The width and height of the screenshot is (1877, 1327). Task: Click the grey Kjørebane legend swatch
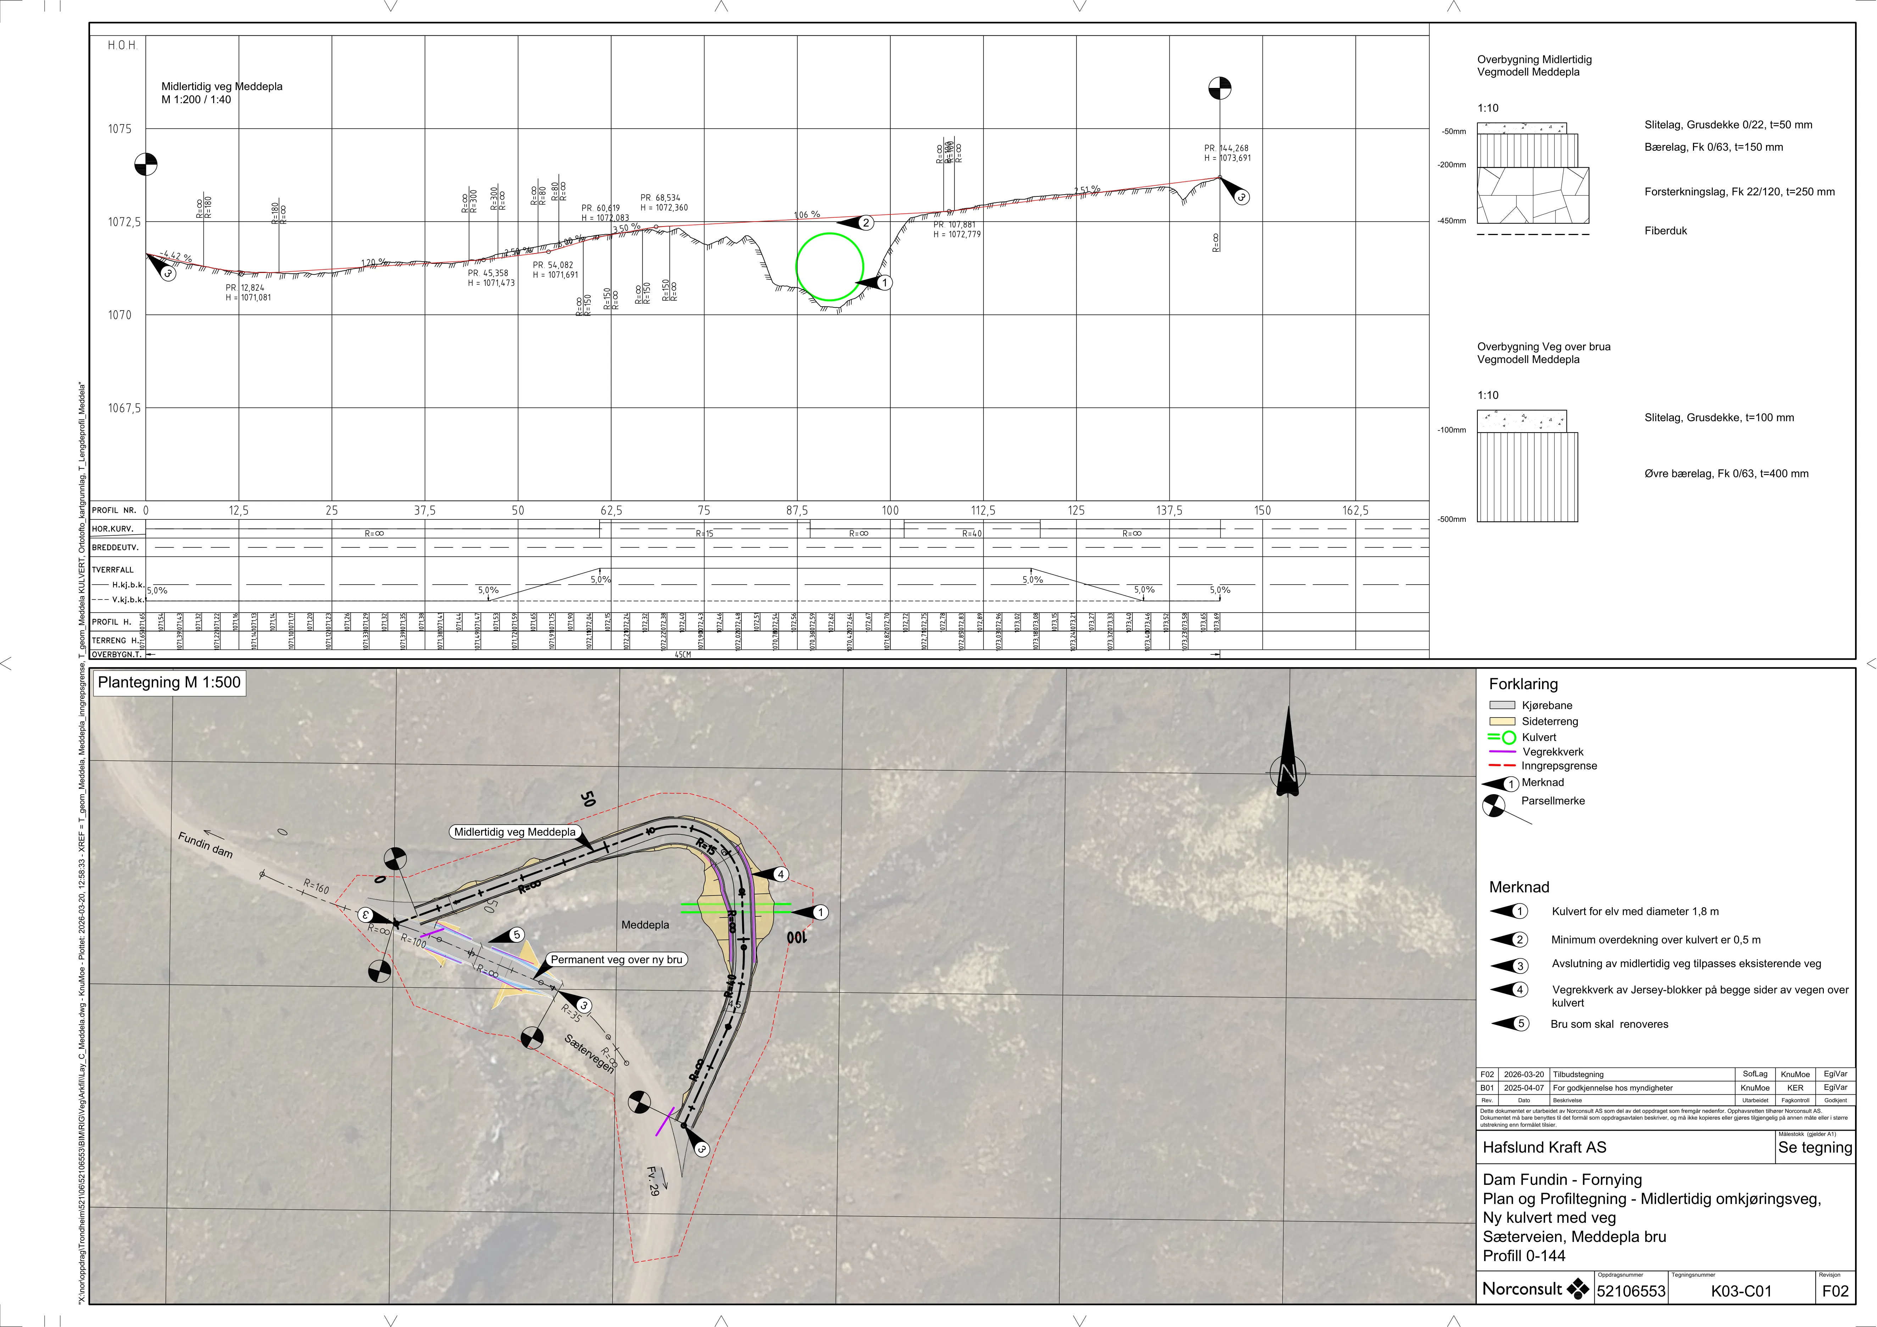[1503, 706]
